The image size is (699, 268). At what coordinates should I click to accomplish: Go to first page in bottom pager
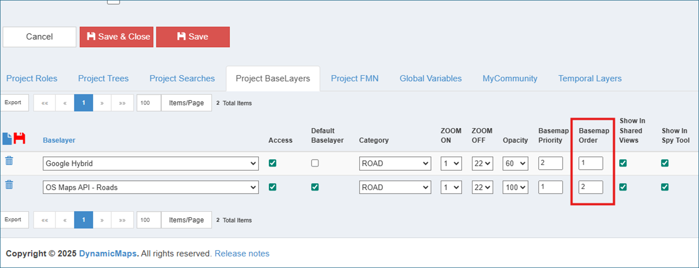point(45,220)
